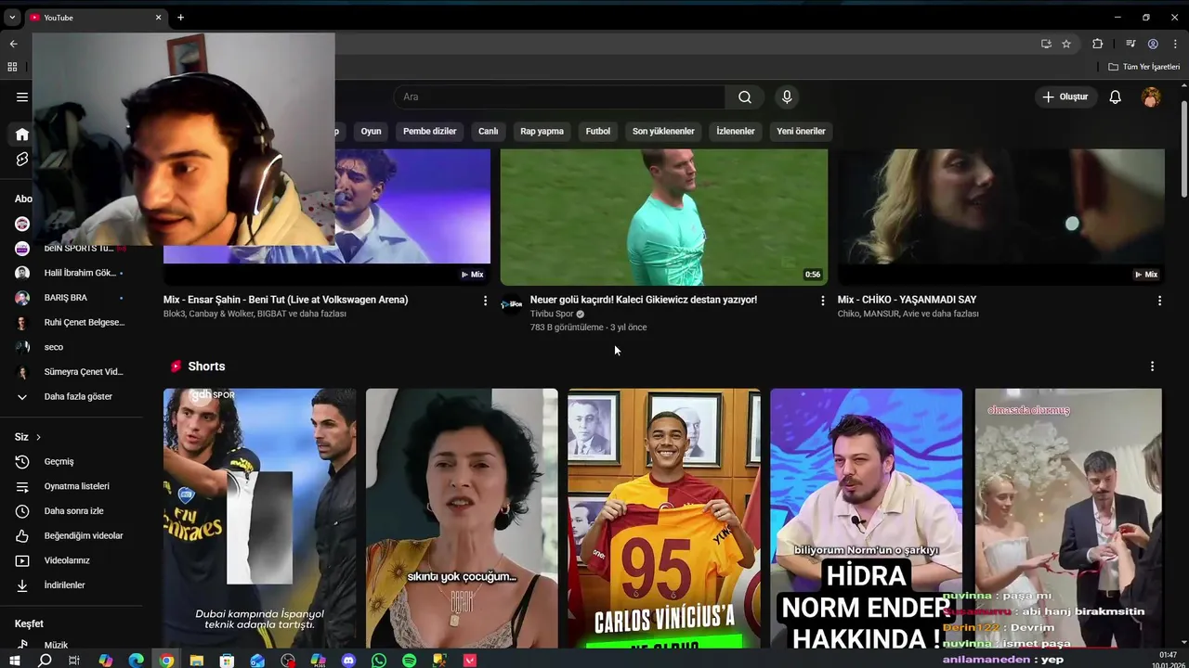Open Microsoft Edge from the taskbar
1189x668 pixels.
pyautogui.click(x=137, y=661)
